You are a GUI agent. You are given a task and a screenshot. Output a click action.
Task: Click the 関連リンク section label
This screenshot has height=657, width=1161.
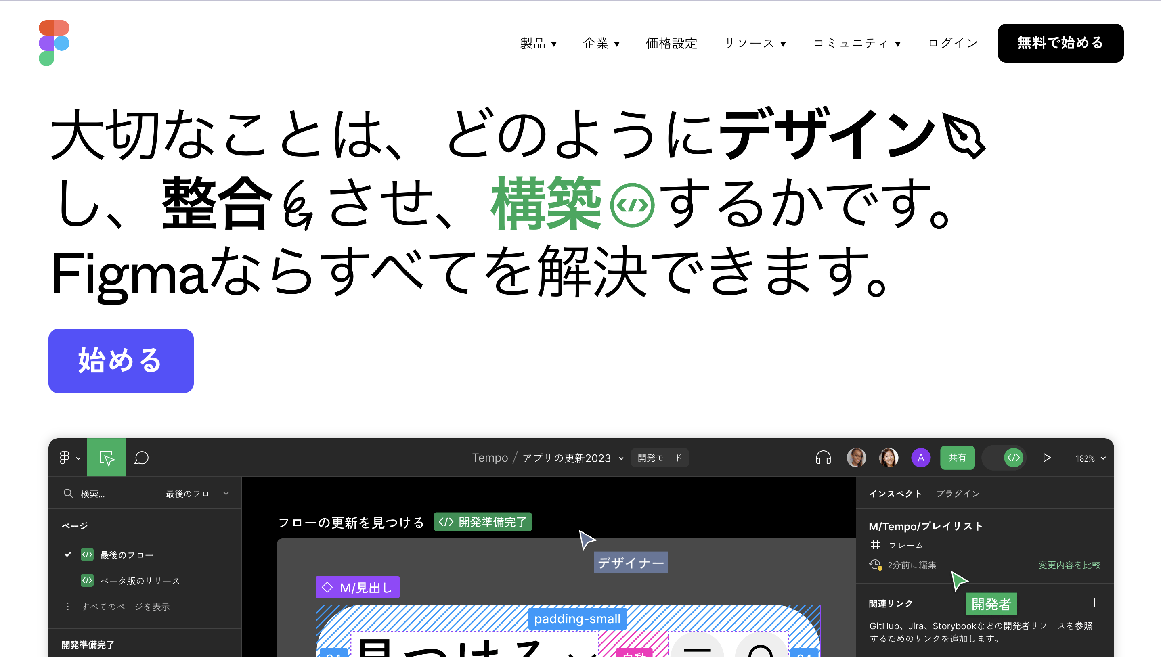coord(891,604)
